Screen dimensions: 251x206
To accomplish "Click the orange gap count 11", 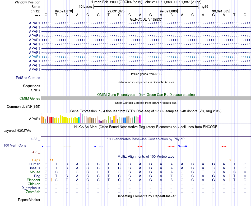I will point(51,160).
